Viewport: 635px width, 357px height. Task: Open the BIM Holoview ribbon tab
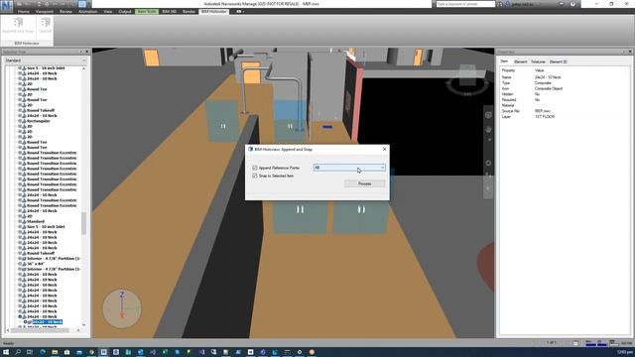pyautogui.click(x=214, y=12)
